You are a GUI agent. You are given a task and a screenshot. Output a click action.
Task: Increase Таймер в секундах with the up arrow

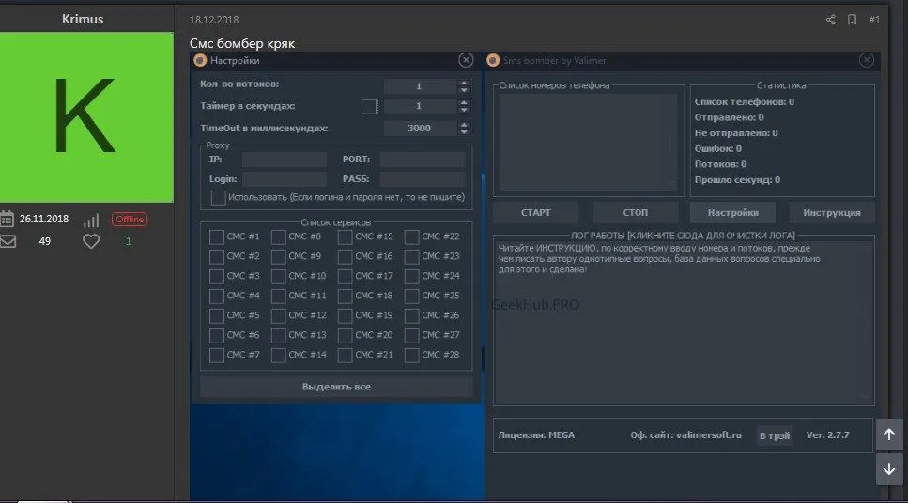(x=463, y=102)
